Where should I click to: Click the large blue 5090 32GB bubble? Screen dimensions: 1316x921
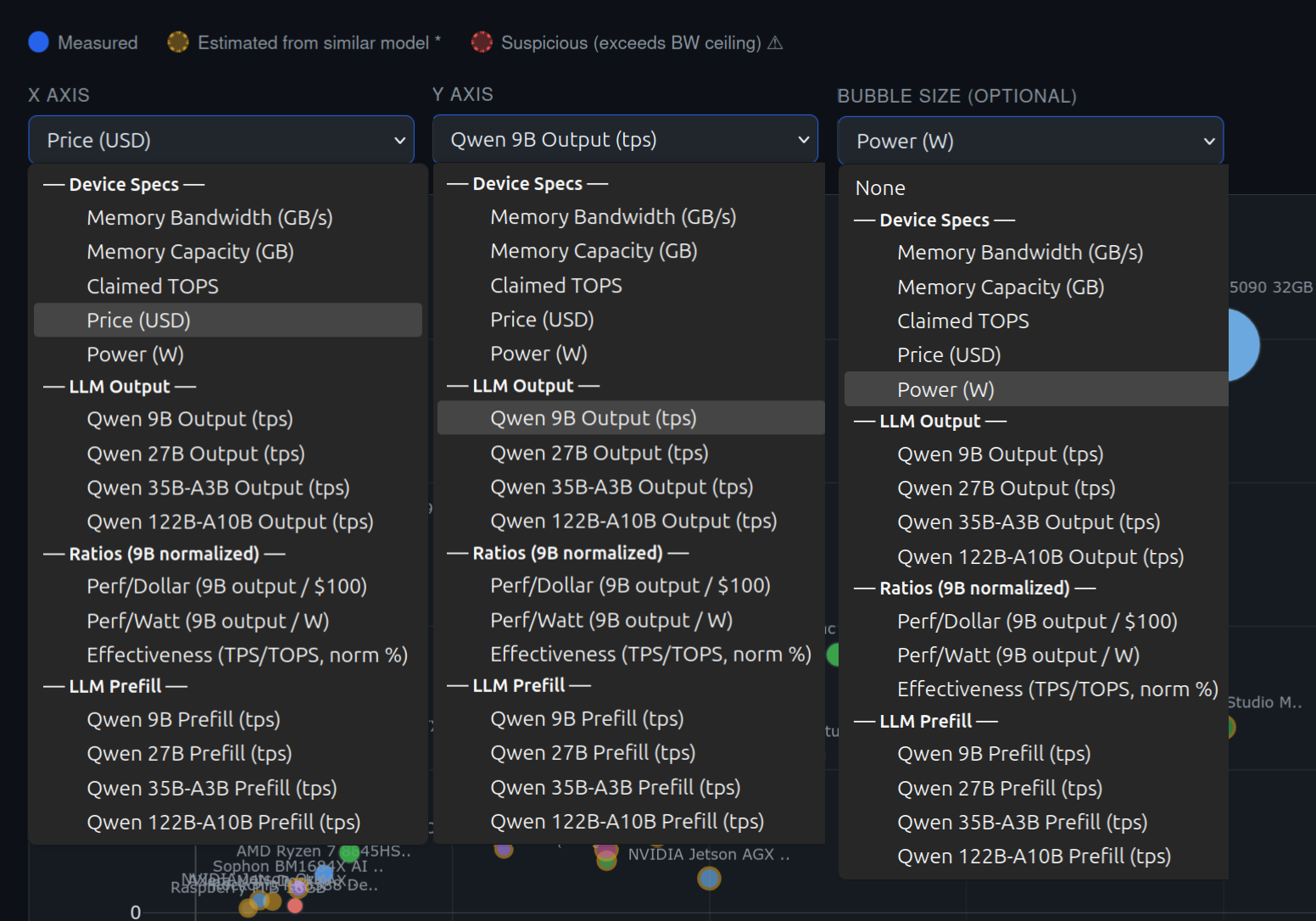1244,345
